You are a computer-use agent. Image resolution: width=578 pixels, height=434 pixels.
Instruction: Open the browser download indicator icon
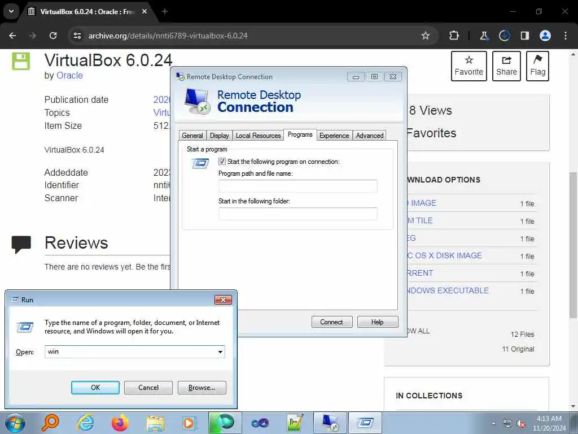[x=504, y=36]
